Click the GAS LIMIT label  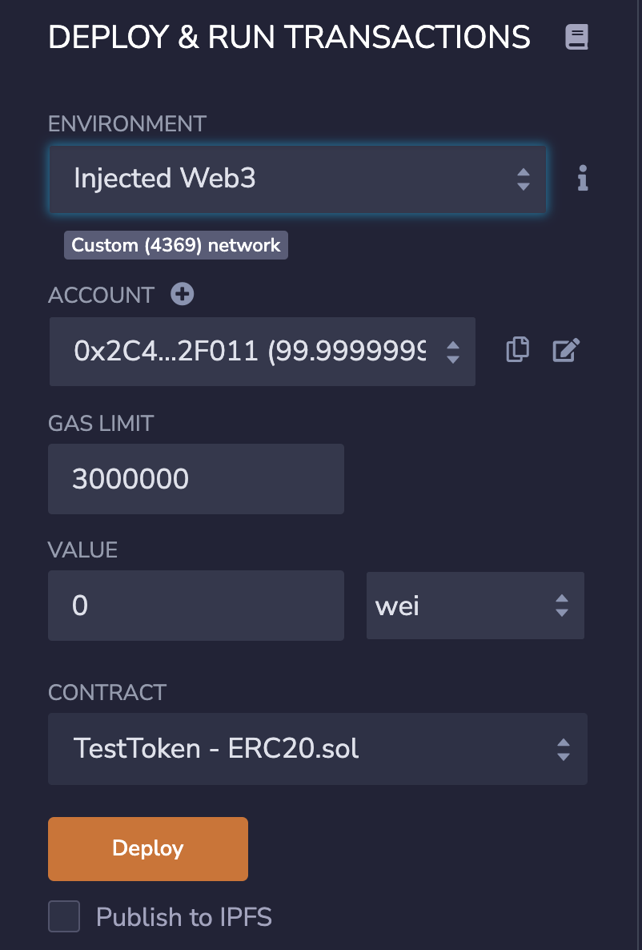pyautogui.click(x=101, y=423)
